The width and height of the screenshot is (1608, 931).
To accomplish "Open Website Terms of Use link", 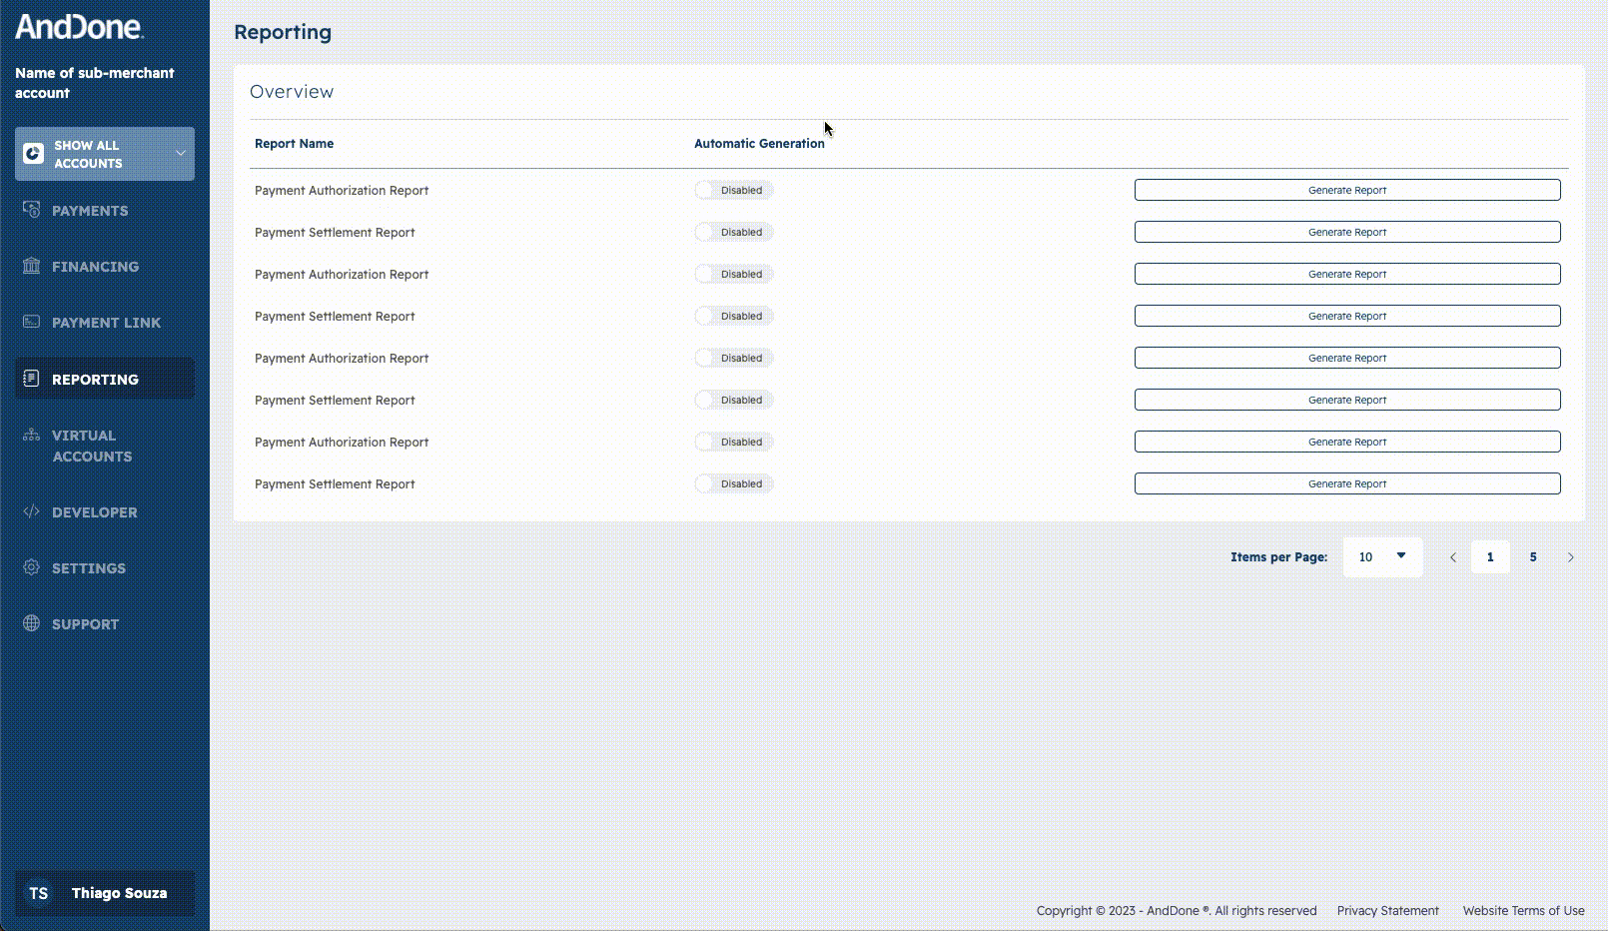I will pos(1523,910).
